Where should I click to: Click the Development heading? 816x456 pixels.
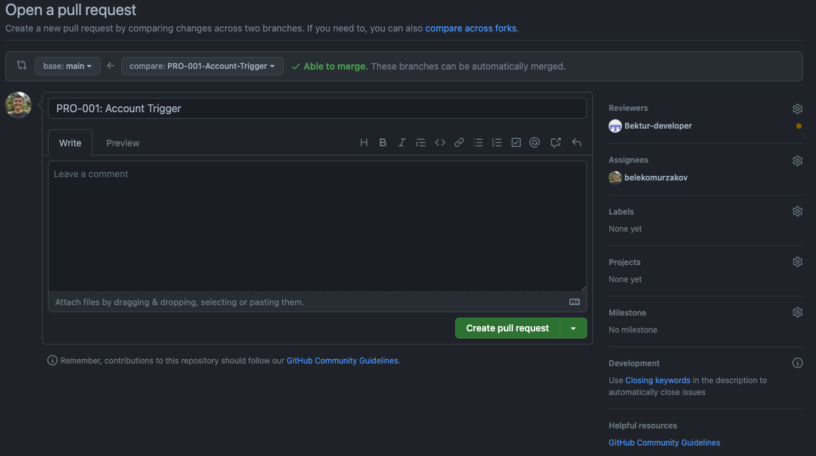pyautogui.click(x=634, y=363)
